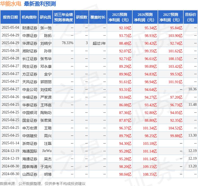Click the 104.52亿 value
Image resolution: width=198 pixels, height=186 pixels.
pyautogui.click(x=175, y=128)
